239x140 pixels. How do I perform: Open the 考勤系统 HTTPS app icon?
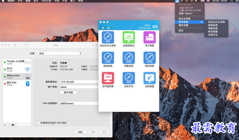tap(129, 58)
